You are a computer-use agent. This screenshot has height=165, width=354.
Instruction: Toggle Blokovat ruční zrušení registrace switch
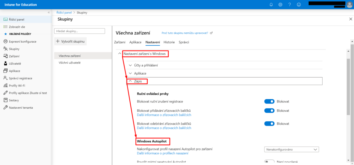click(269, 101)
